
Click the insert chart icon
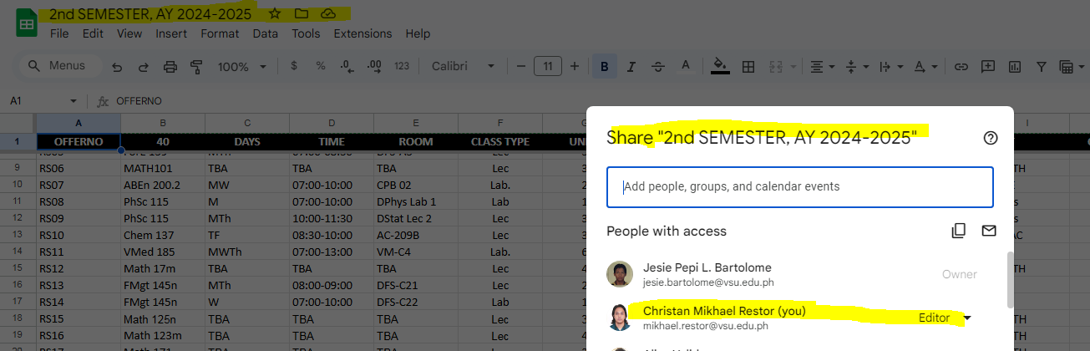tap(1015, 67)
